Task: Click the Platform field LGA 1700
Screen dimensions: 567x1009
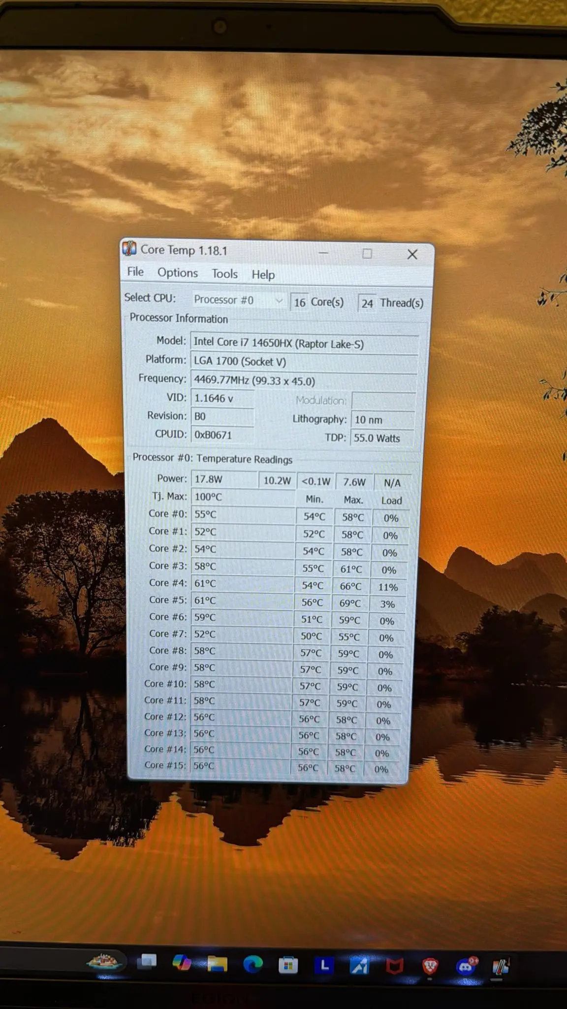Action: tap(304, 362)
